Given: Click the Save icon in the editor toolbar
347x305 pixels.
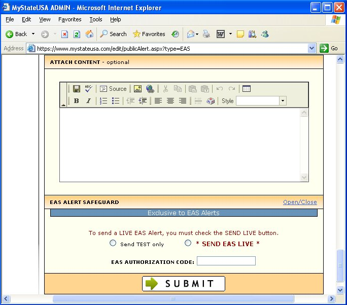Looking at the screenshot, I should coord(77,89).
